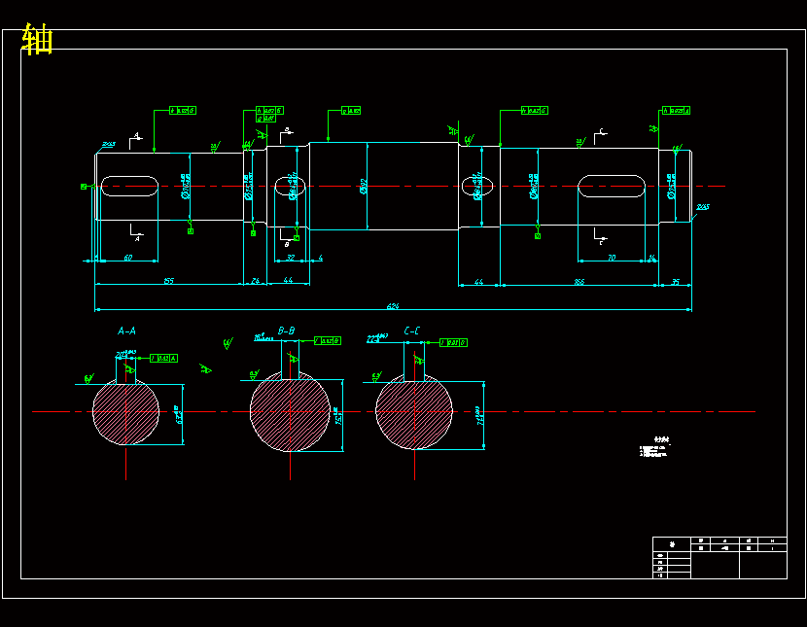Click the 624 overall length dimension

[393, 306]
